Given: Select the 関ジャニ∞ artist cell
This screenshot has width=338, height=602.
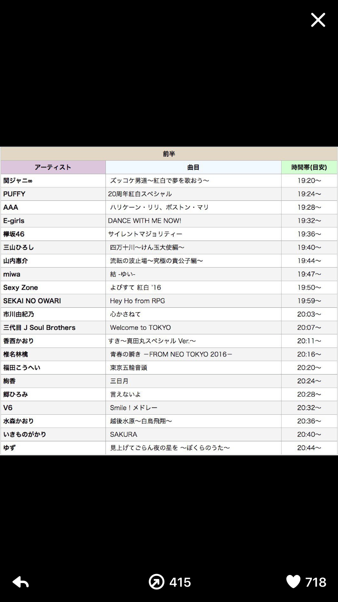Looking at the screenshot, I should pyautogui.click(x=53, y=181).
